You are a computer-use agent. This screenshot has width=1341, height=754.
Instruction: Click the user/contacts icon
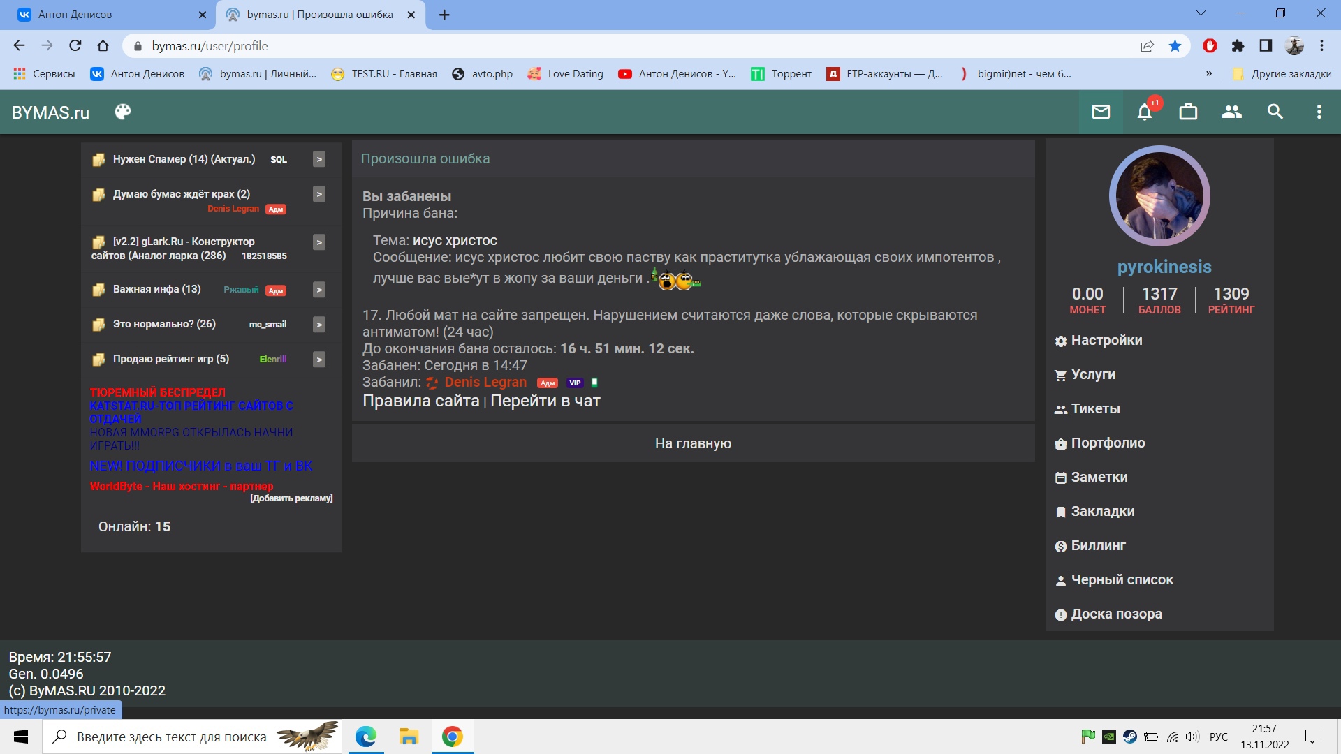tap(1231, 112)
